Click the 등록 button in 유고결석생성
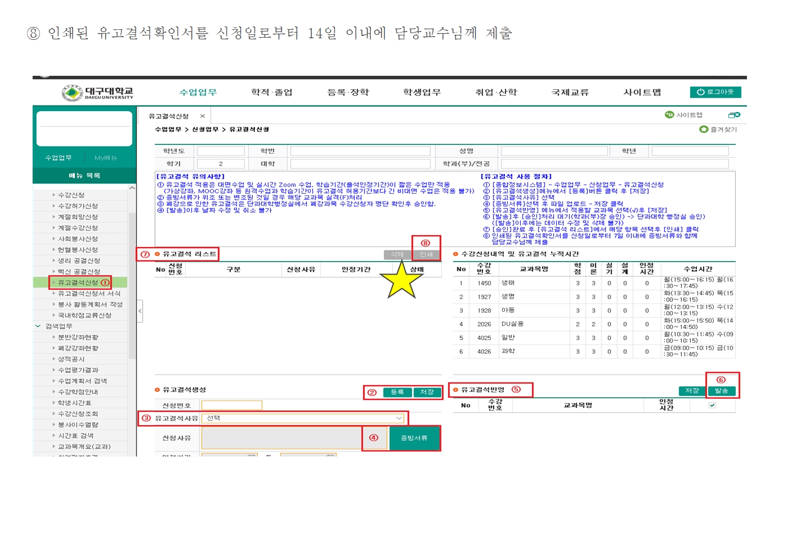The width and height of the screenshot is (788, 557). [x=397, y=392]
